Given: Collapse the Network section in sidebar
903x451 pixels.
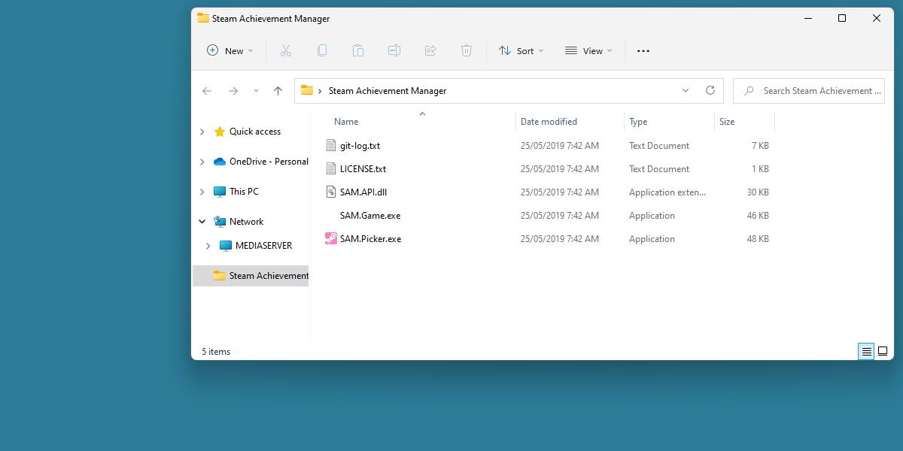Looking at the screenshot, I should [202, 221].
